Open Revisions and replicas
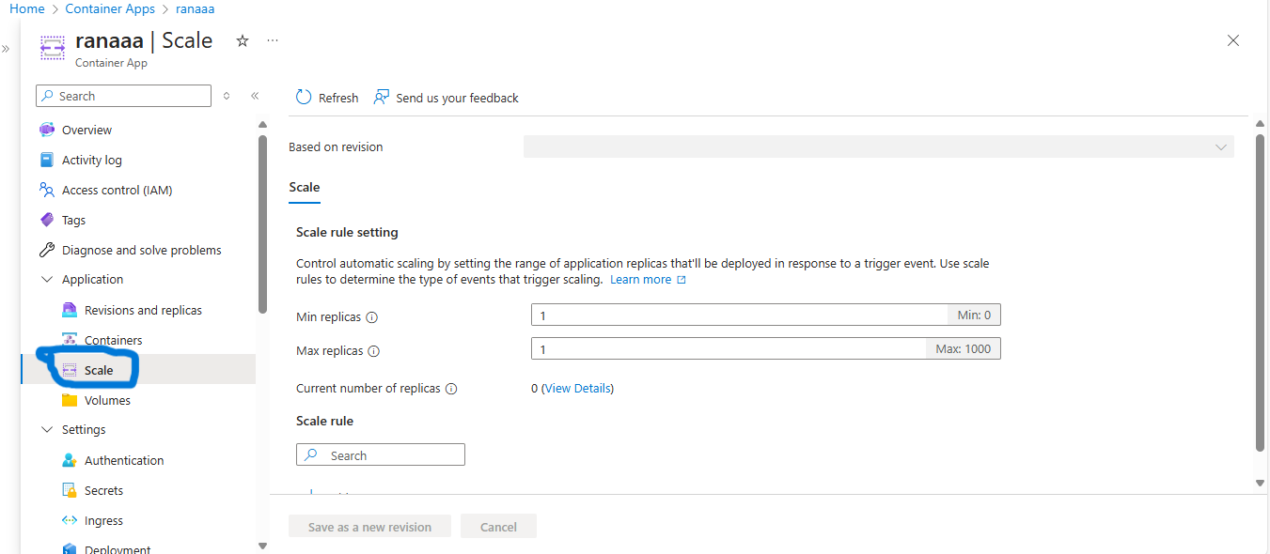This screenshot has width=1270, height=554. pos(143,310)
